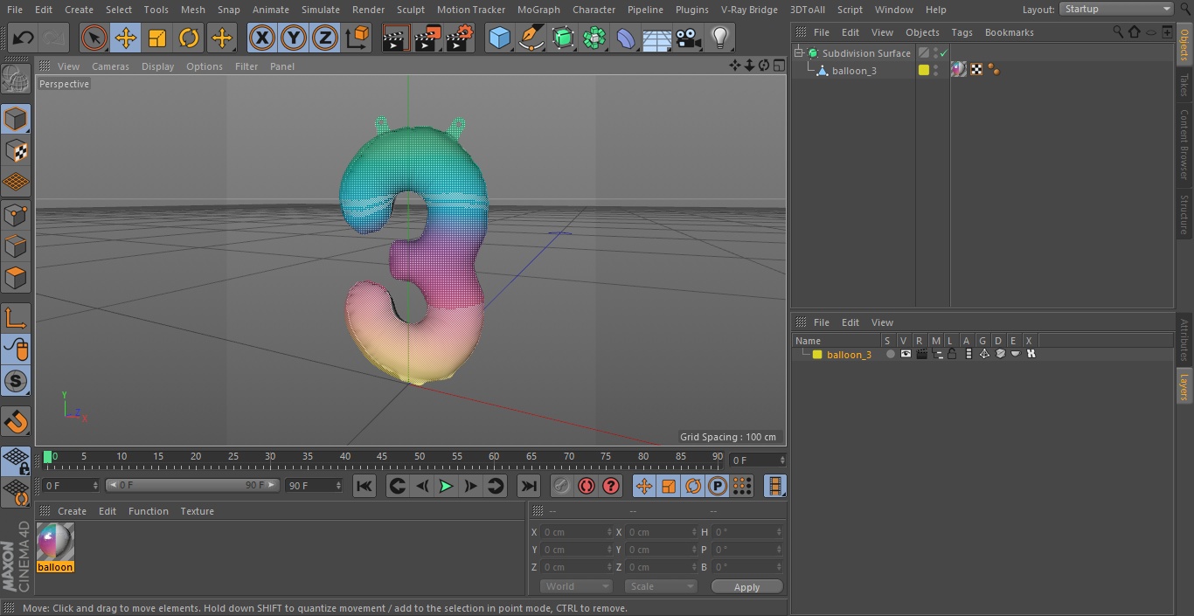Add a Camera object
The image size is (1194, 616).
(689, 38)
